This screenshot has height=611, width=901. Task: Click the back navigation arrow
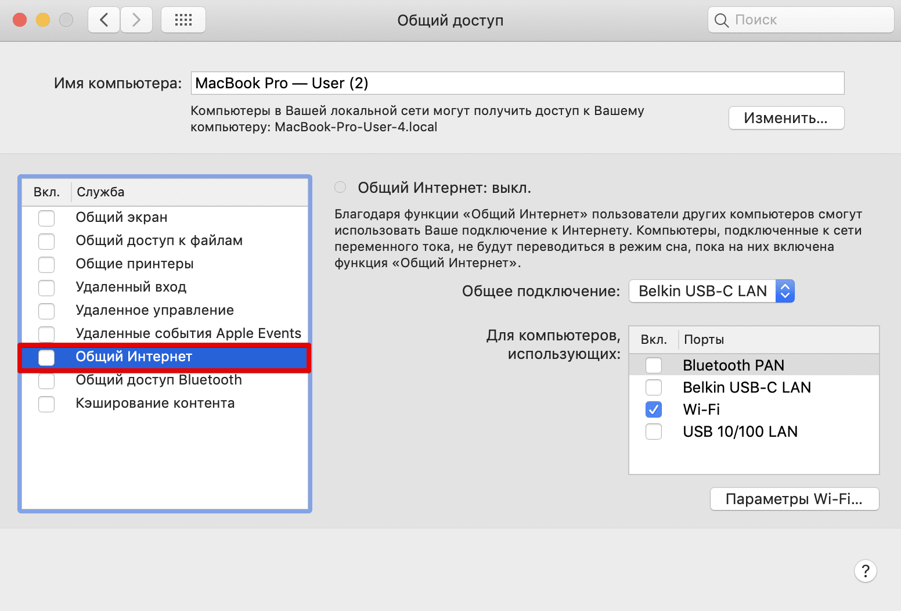coord(104,20)
